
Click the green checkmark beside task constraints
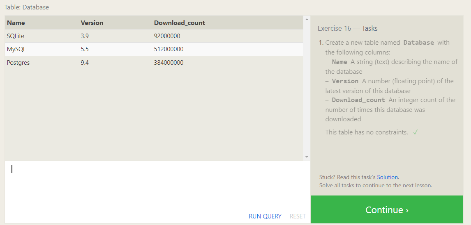tap(416, 132)
